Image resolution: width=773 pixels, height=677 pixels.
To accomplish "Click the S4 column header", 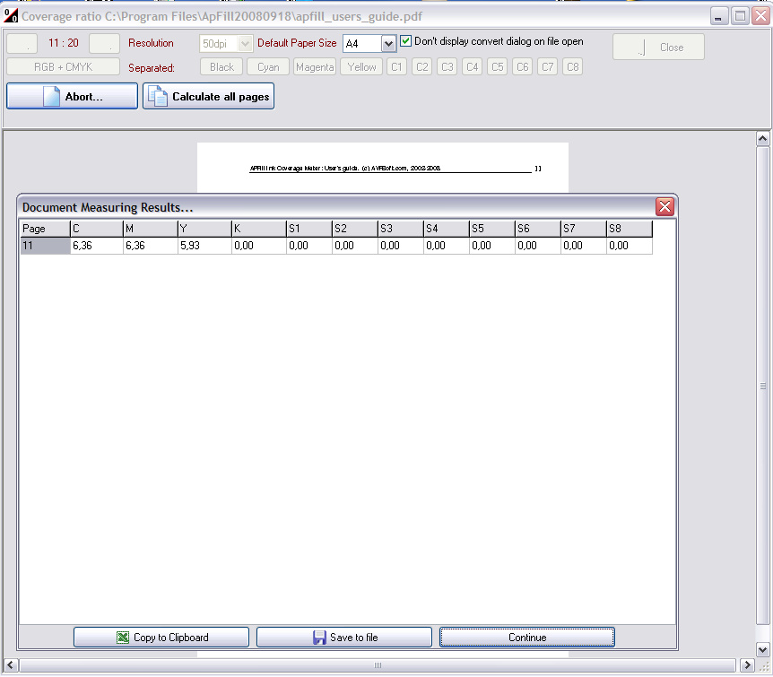I will pos(447,229).
